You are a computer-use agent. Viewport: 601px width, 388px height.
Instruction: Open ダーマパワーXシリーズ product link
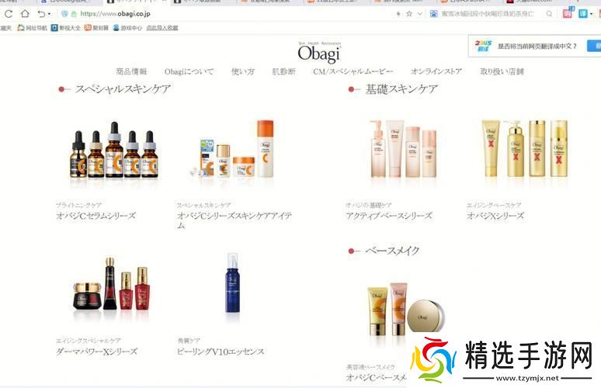tap(96, 352)
